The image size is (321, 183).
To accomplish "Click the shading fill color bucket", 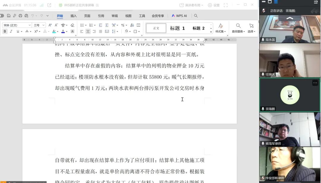I will tap(127, 31).
